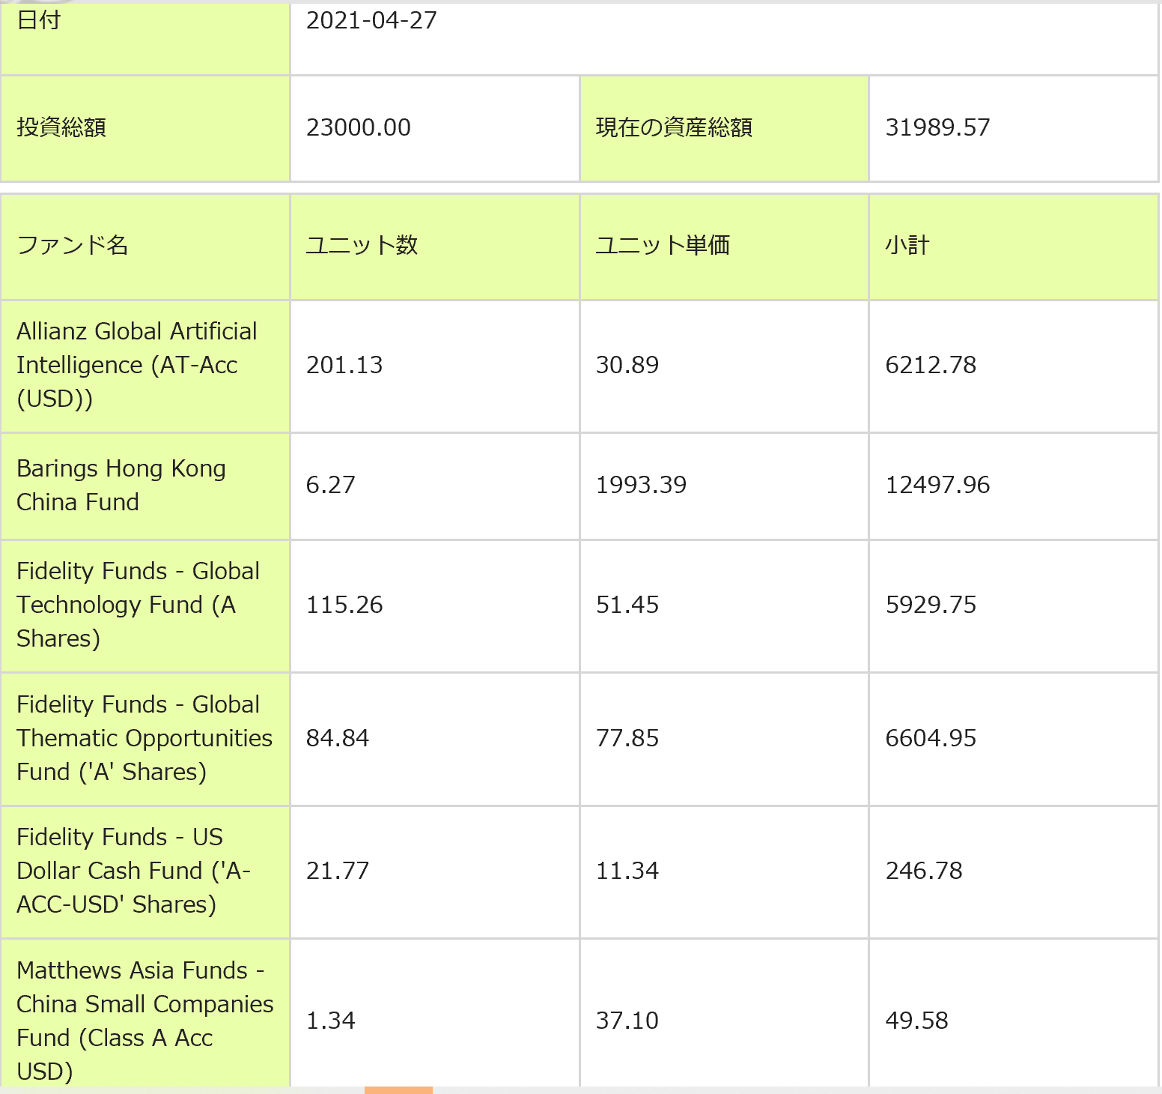
Task: Click the current asset total 31989.57
Action: tap(937, 127)
